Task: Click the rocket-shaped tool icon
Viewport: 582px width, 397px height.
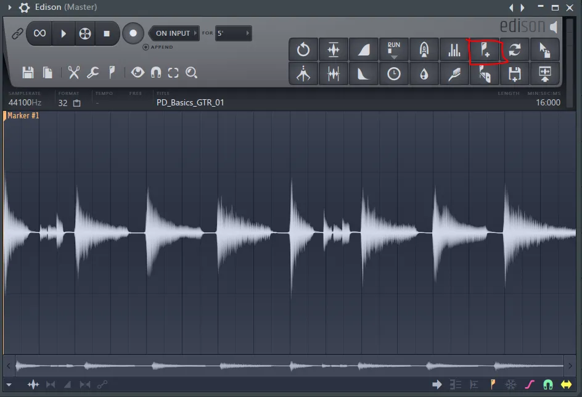Action: (x=424, y=49)
